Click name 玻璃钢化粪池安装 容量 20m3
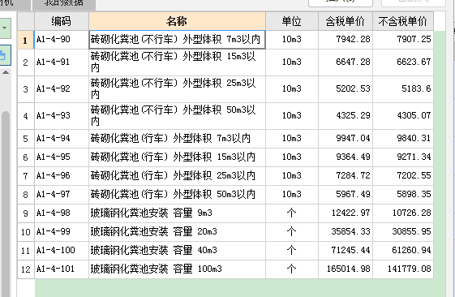Viewport: 455px width, 297px height. pos(177,232)
